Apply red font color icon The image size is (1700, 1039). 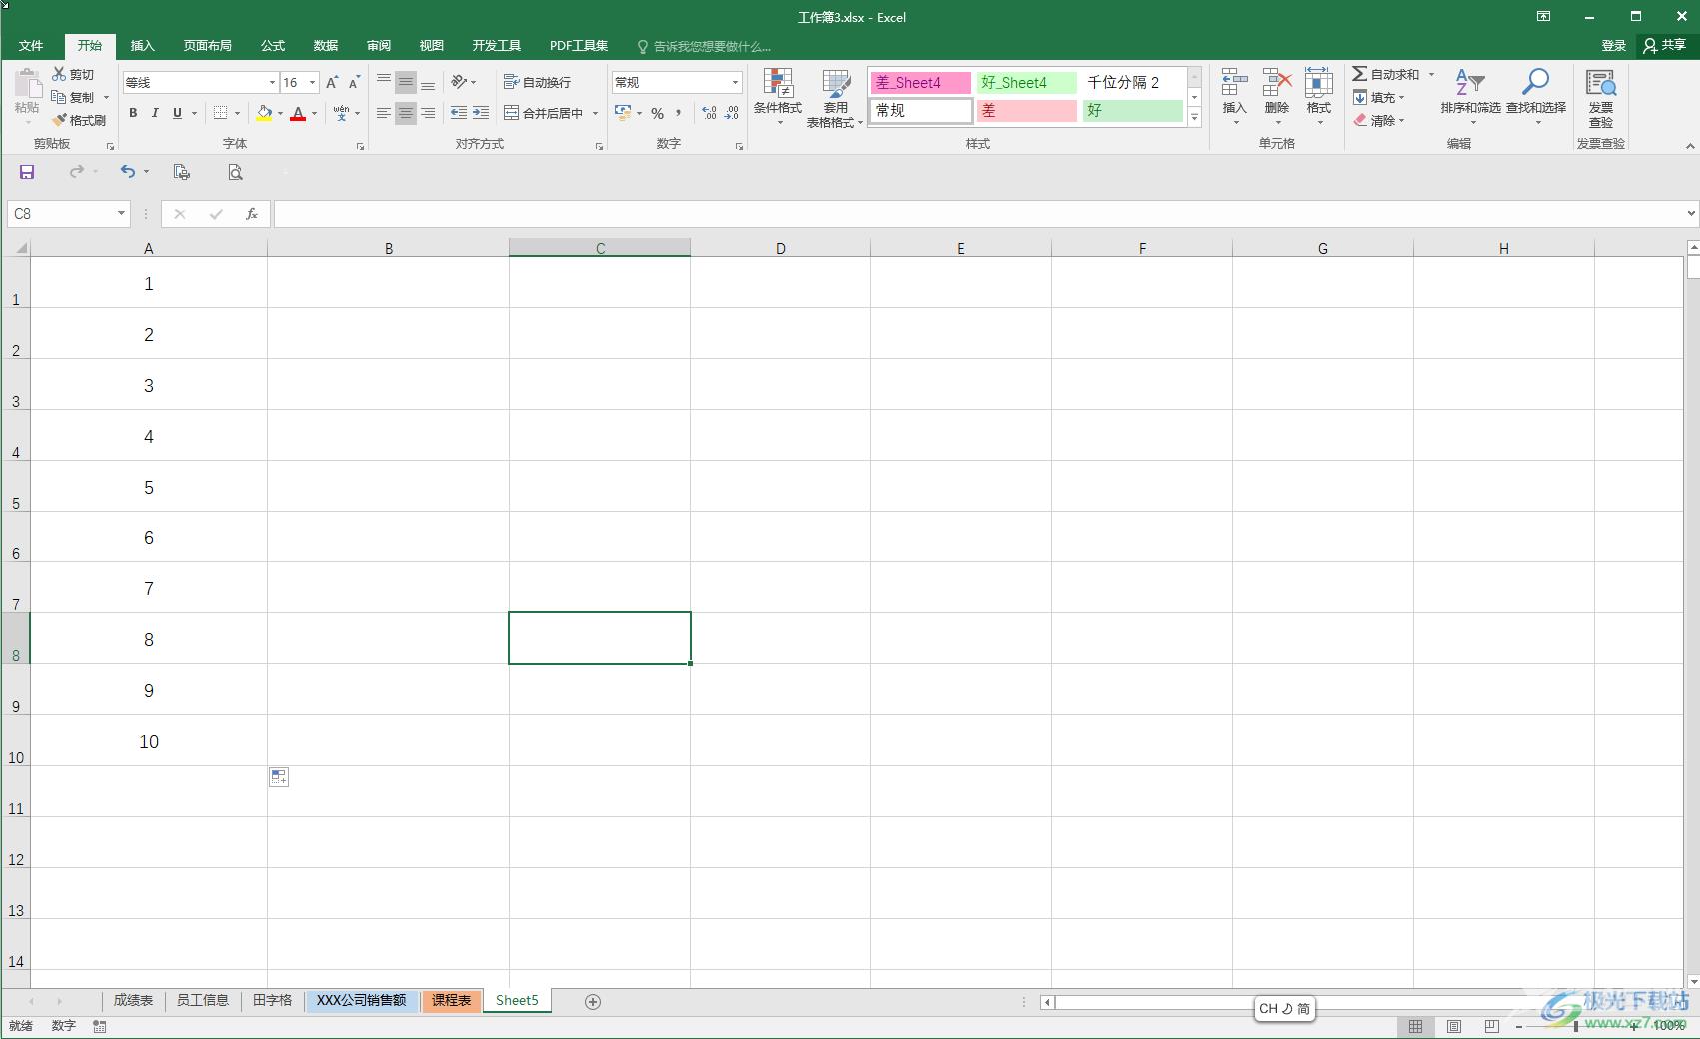(298, 113)
